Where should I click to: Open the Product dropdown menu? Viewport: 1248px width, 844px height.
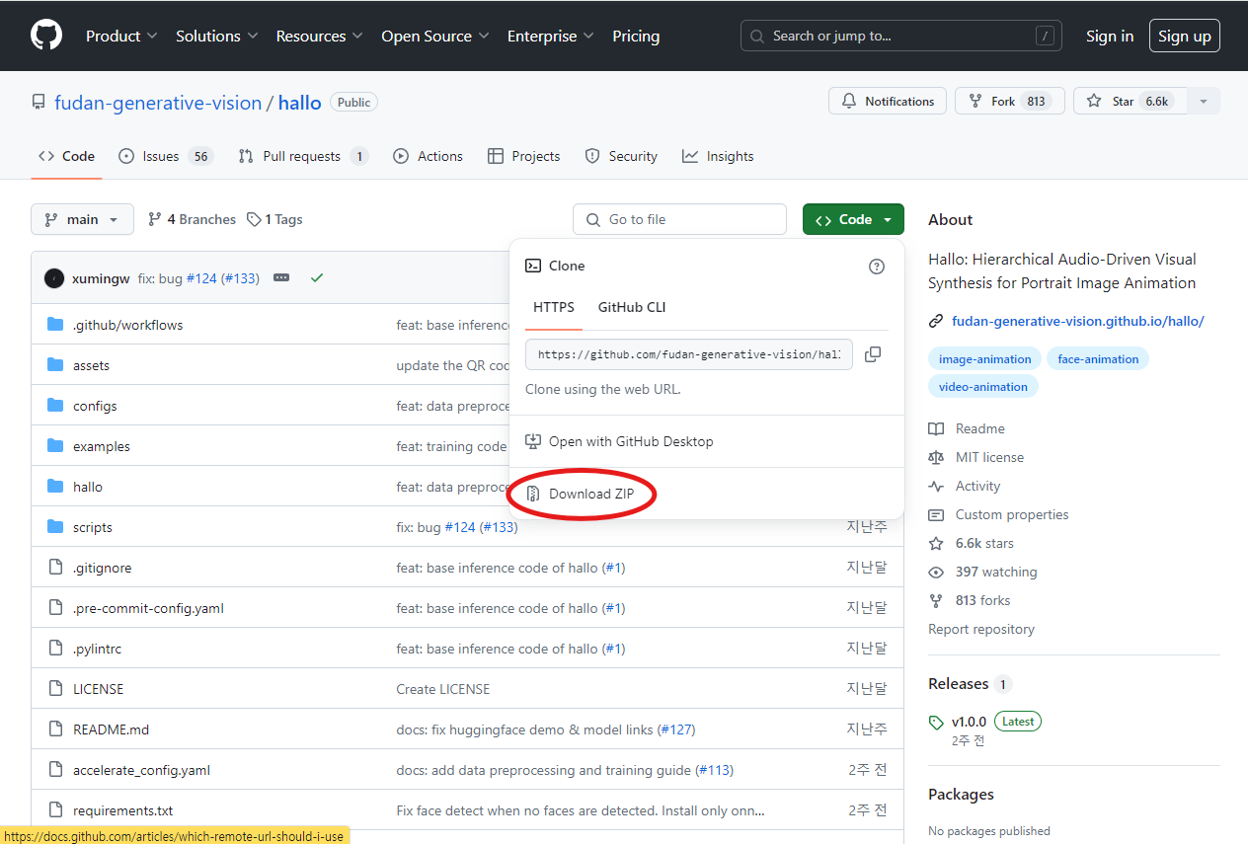[x=121, y=36]
